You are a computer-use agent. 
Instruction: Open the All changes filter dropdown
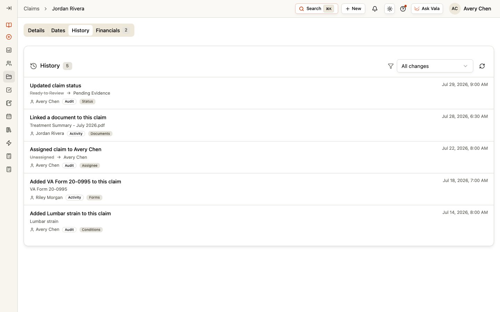(x=435, y=66)
